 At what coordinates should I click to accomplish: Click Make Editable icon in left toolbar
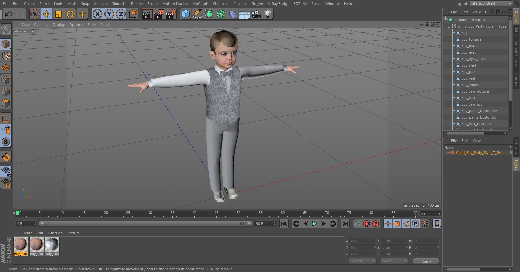tap(6, 30)
